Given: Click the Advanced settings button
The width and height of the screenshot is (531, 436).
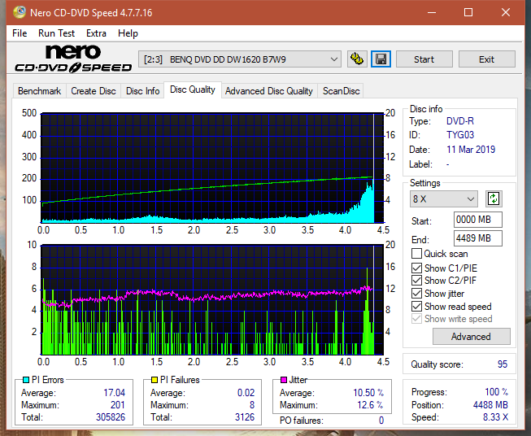Looking at the screenshot, I should [471, 337].
